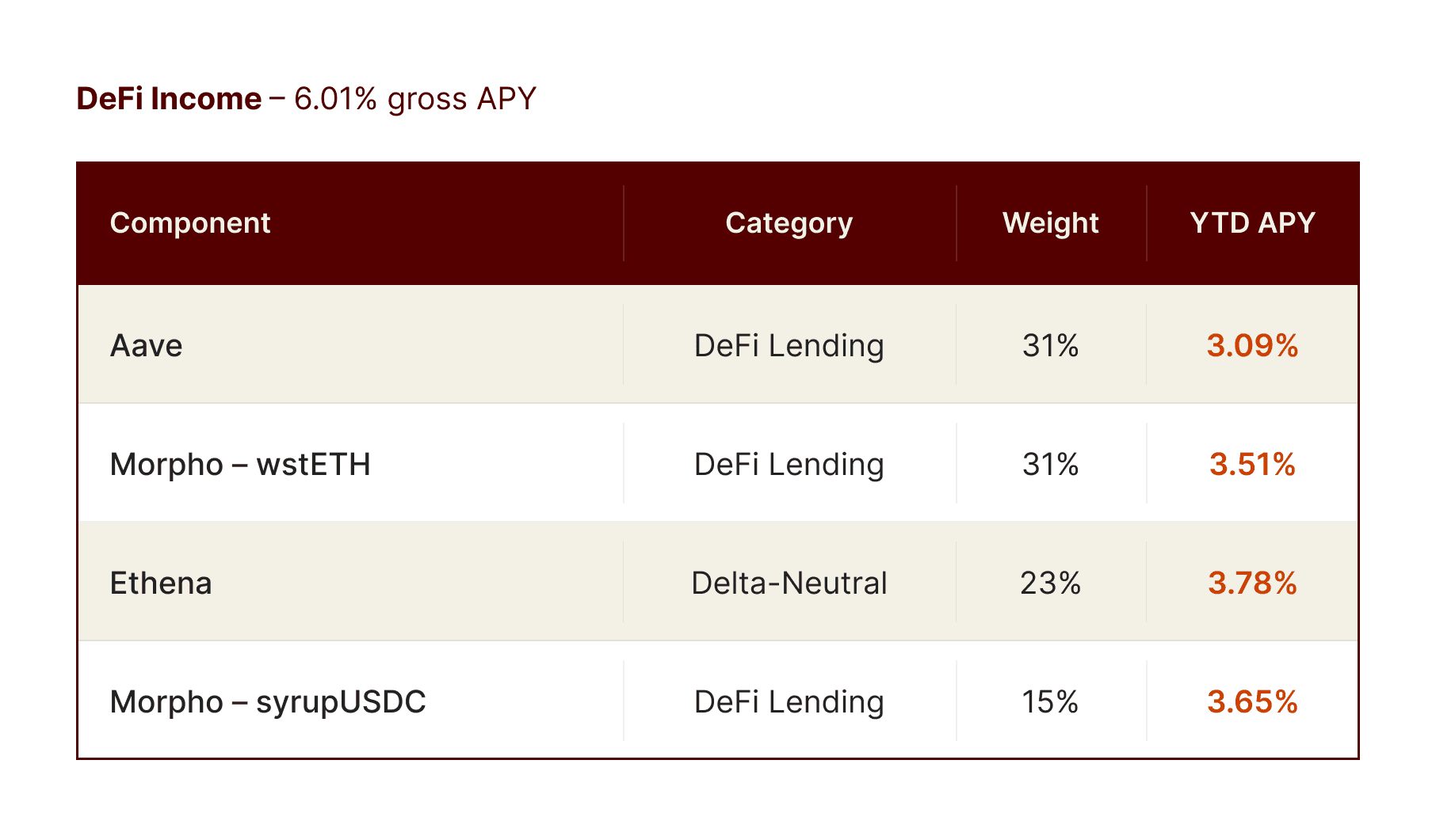Click syrupUSDC row's DeFi Lending cell
Screen dimensions: 1436x836
tap(789, 702)
